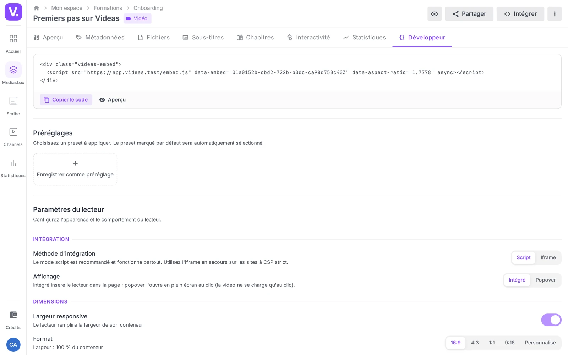Toggle the Largeur responsive switch

coord(551,320)
